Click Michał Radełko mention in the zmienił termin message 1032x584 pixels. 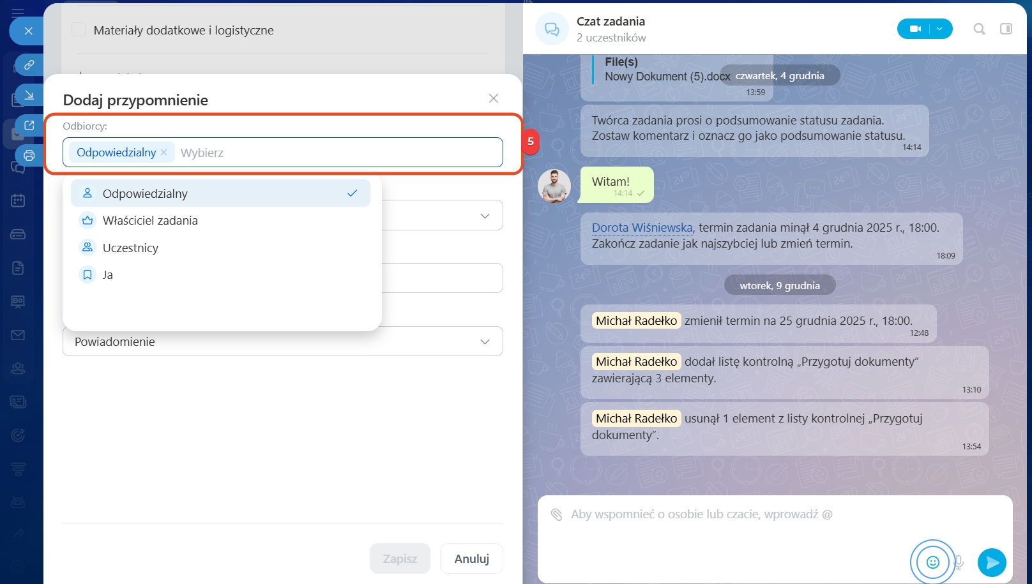[x=636, y=320]
